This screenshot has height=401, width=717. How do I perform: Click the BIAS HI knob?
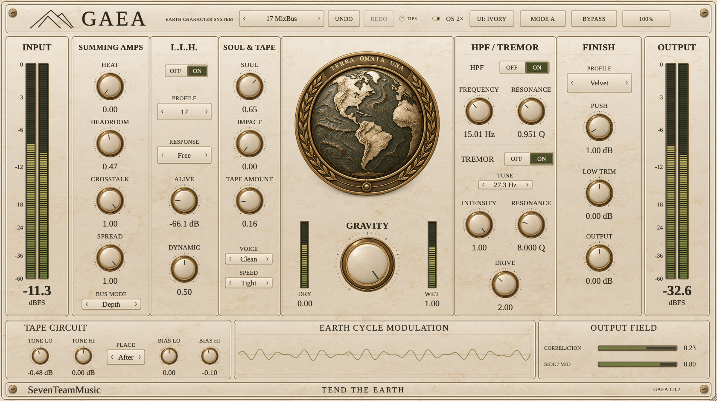tap(210, 356)
